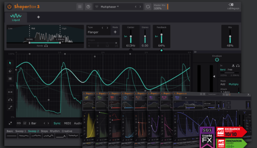This screenshot has height=148, width=257.
Task: Select MIDI trigger mode
Action: click(x=67, y=123)
